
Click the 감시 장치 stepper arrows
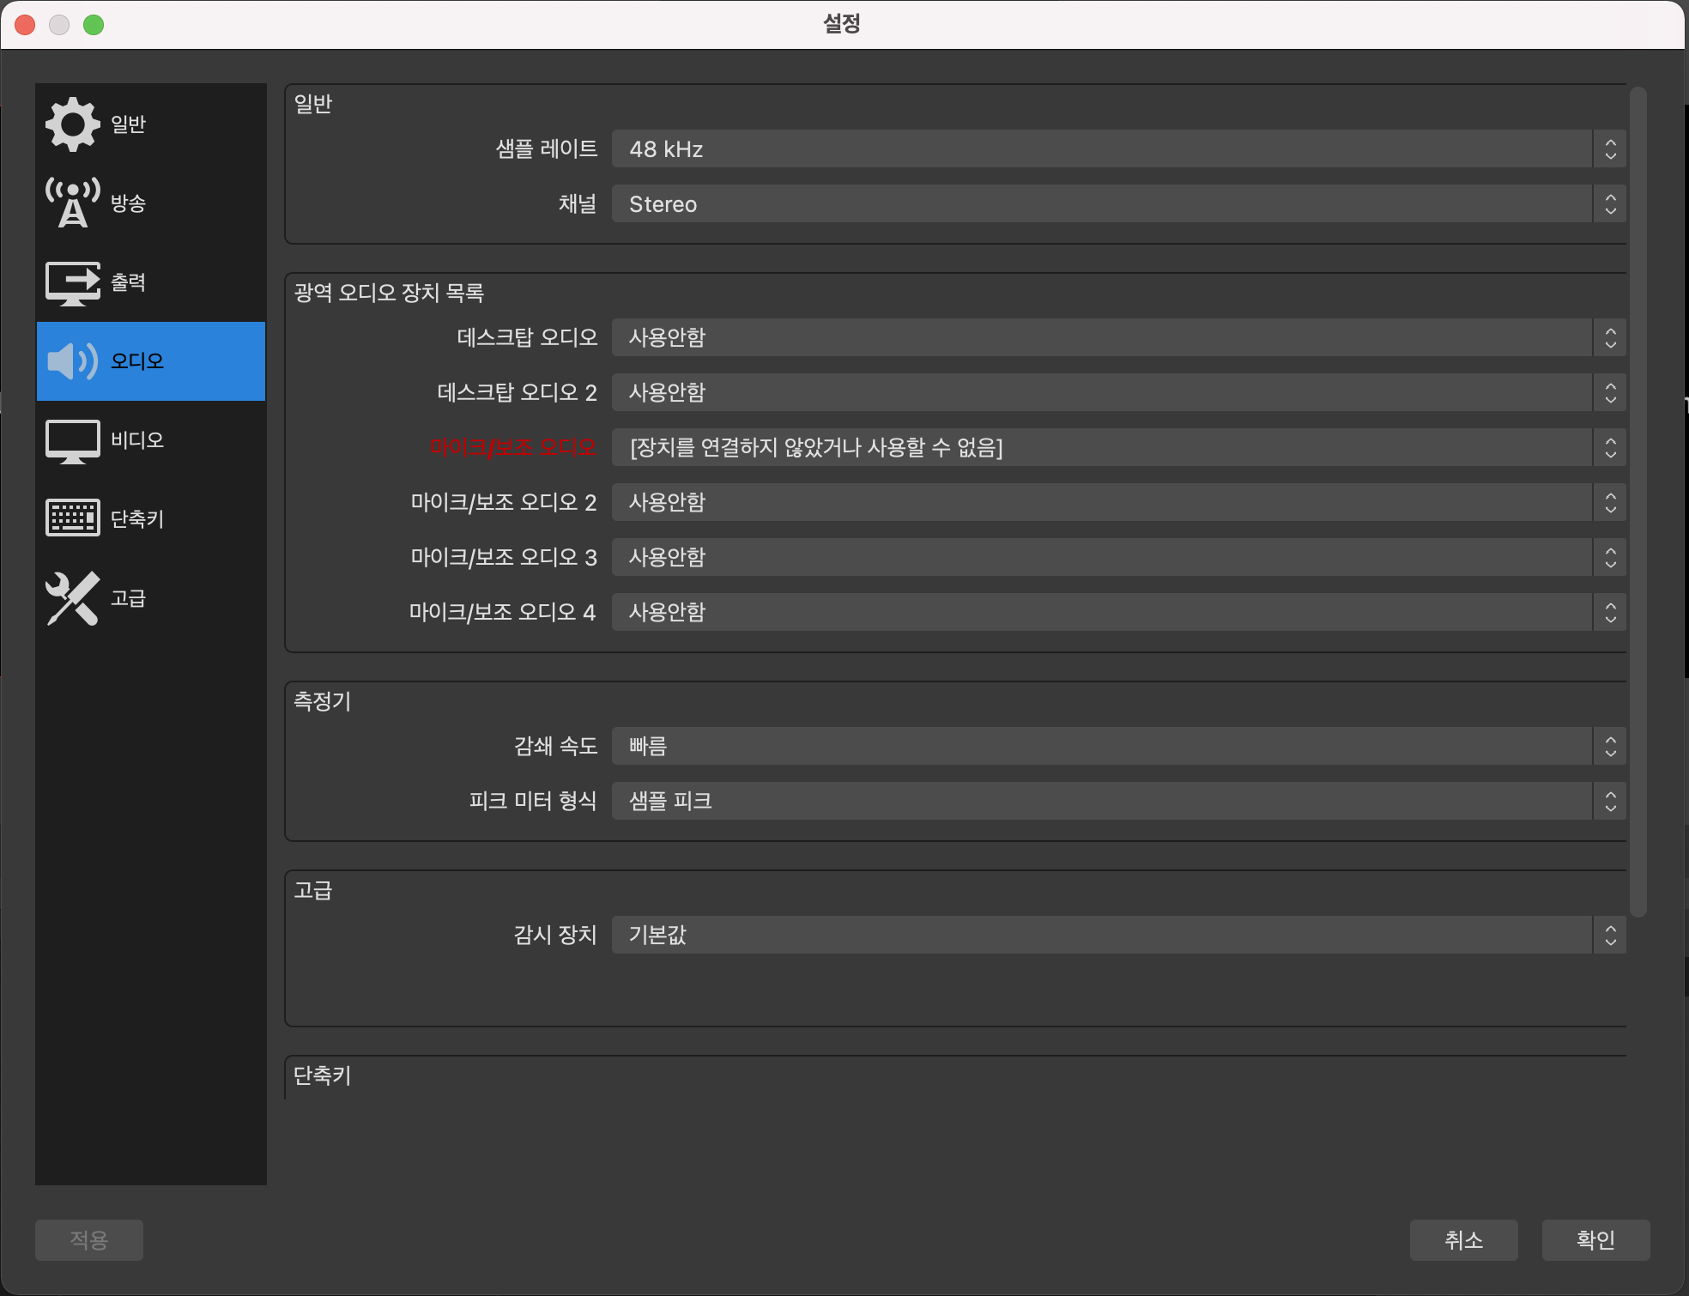pos(1610,936)
